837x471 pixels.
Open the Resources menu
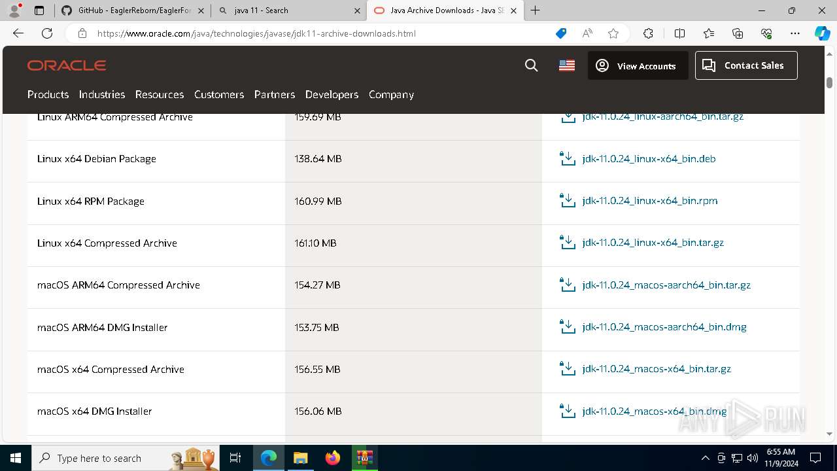point(160,94)
